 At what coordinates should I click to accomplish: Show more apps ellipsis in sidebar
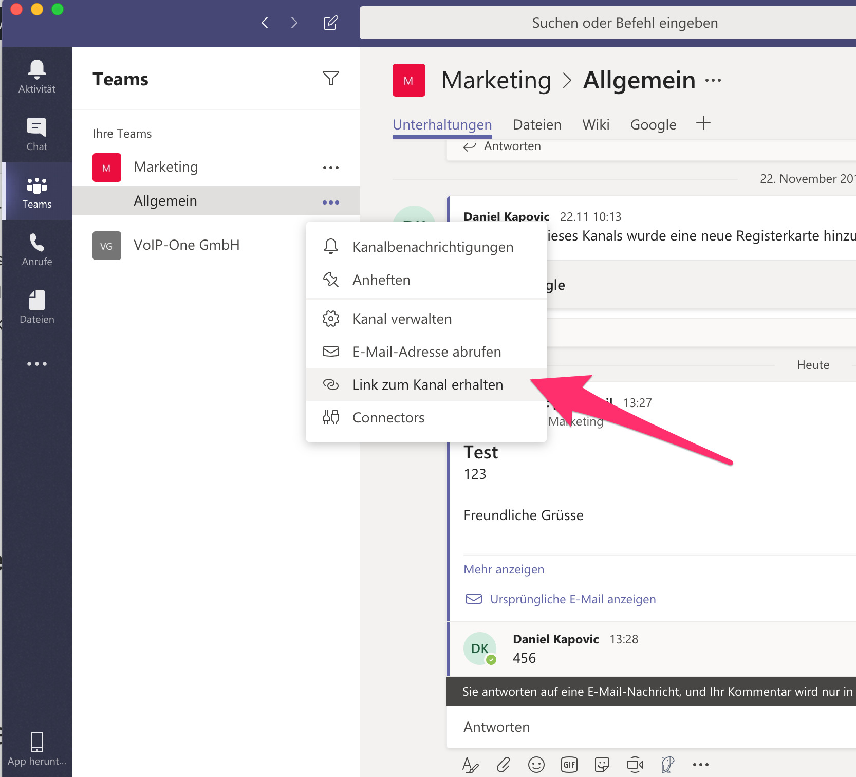(37, 364)
